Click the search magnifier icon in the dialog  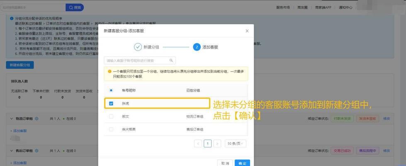171,60
